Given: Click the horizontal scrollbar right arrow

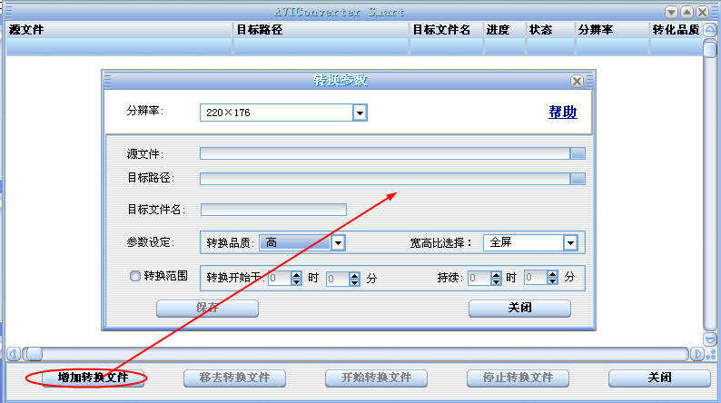Looking at the screenshot, I should click(696, 354).
